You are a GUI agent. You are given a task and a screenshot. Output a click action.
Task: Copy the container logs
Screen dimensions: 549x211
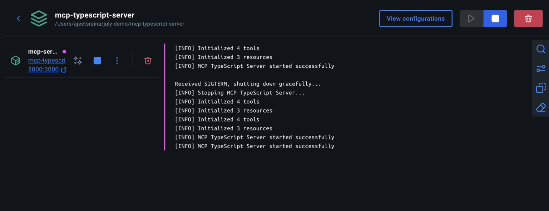pos(541,88)
